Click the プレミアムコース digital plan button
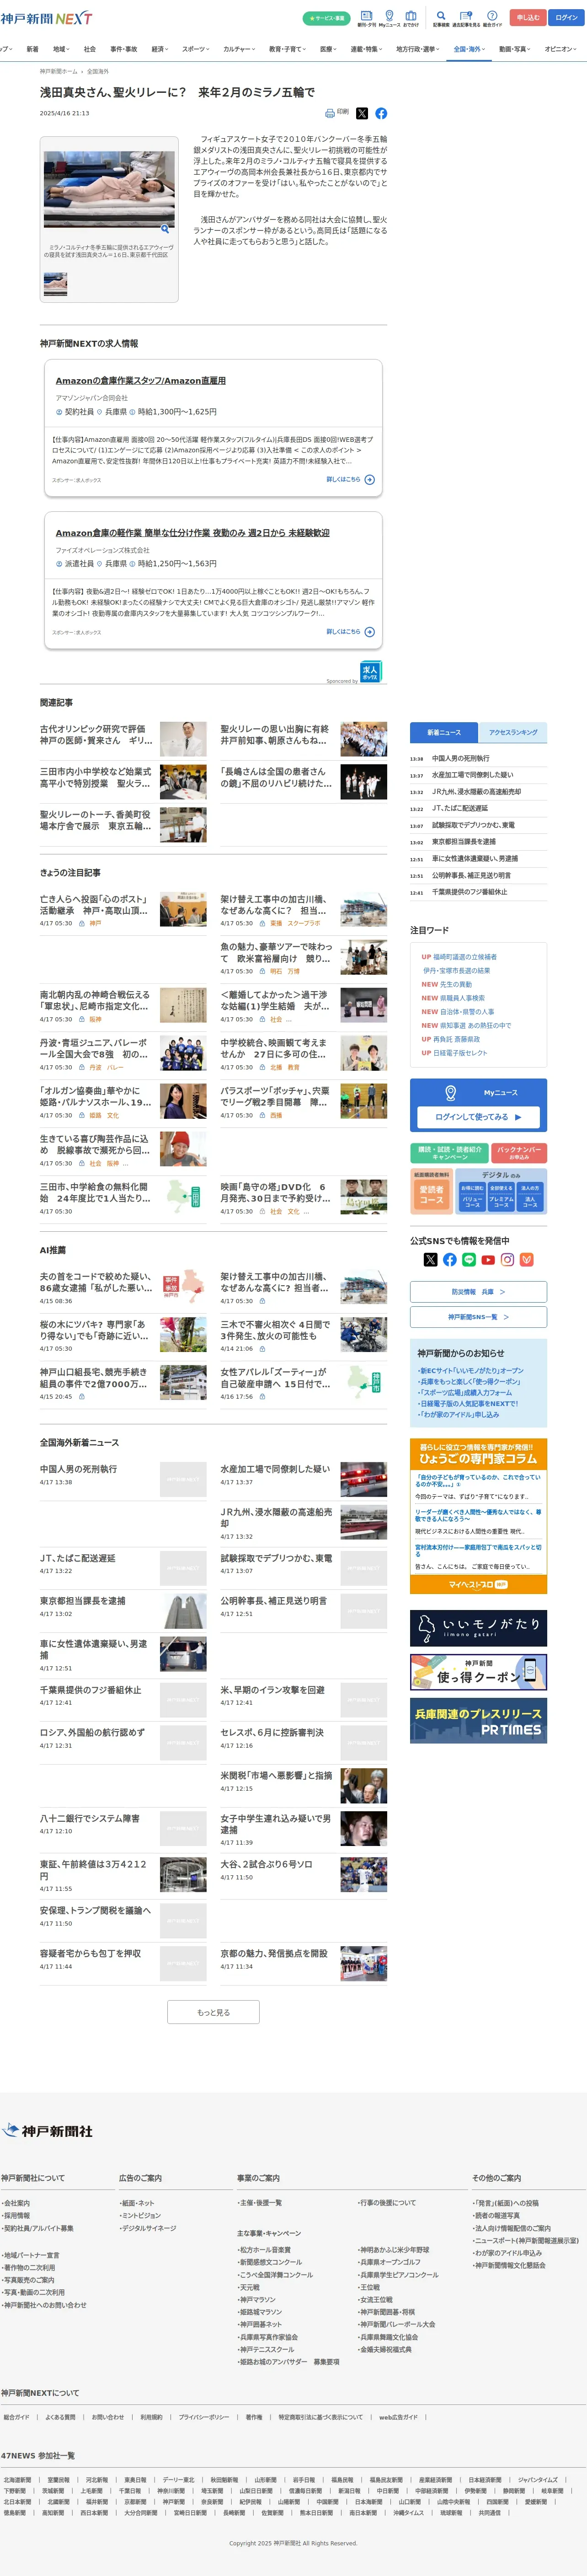 pyautogui.click(x=501, y=1196)
